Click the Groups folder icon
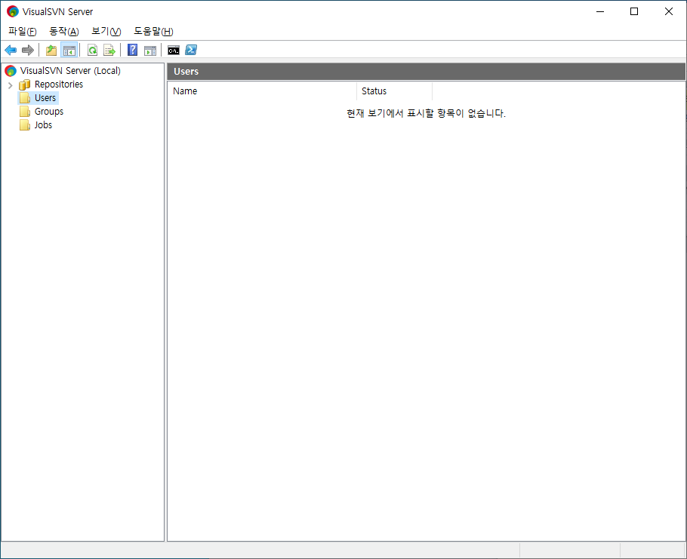This screenshot has width=687, height=559. 25,112
